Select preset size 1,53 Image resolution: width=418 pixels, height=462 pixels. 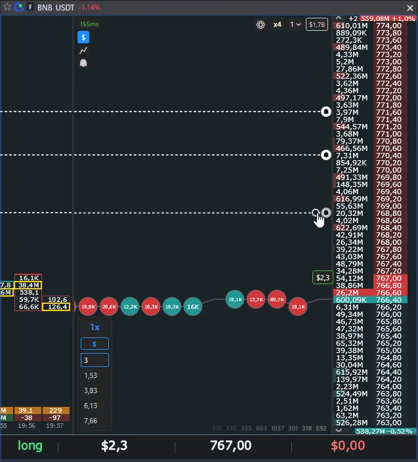pyautogui.click(x=91, y=375)
